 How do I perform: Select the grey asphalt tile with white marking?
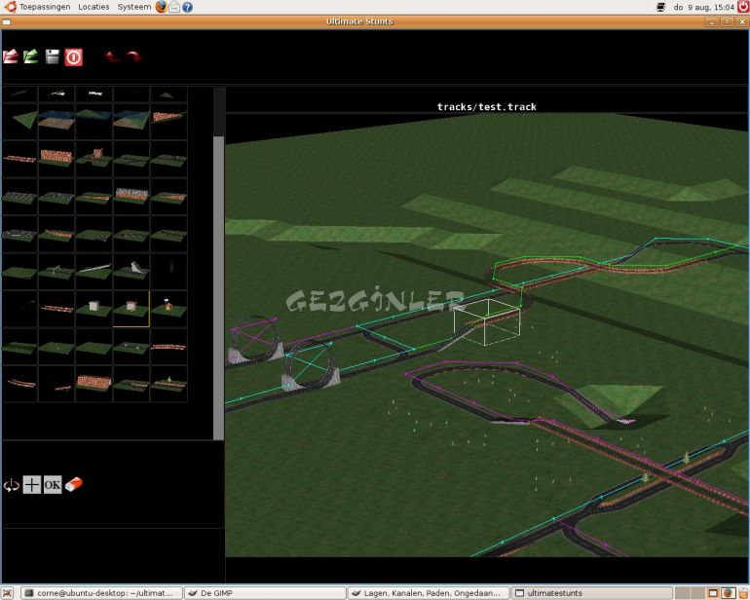coord(19,234)
